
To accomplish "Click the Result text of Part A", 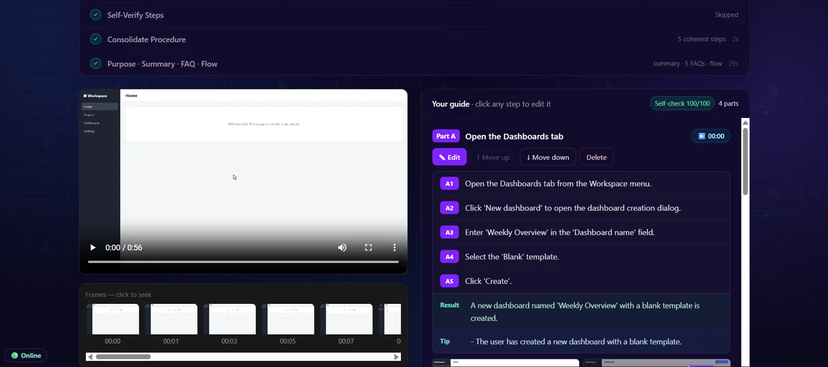I will 585,312.
